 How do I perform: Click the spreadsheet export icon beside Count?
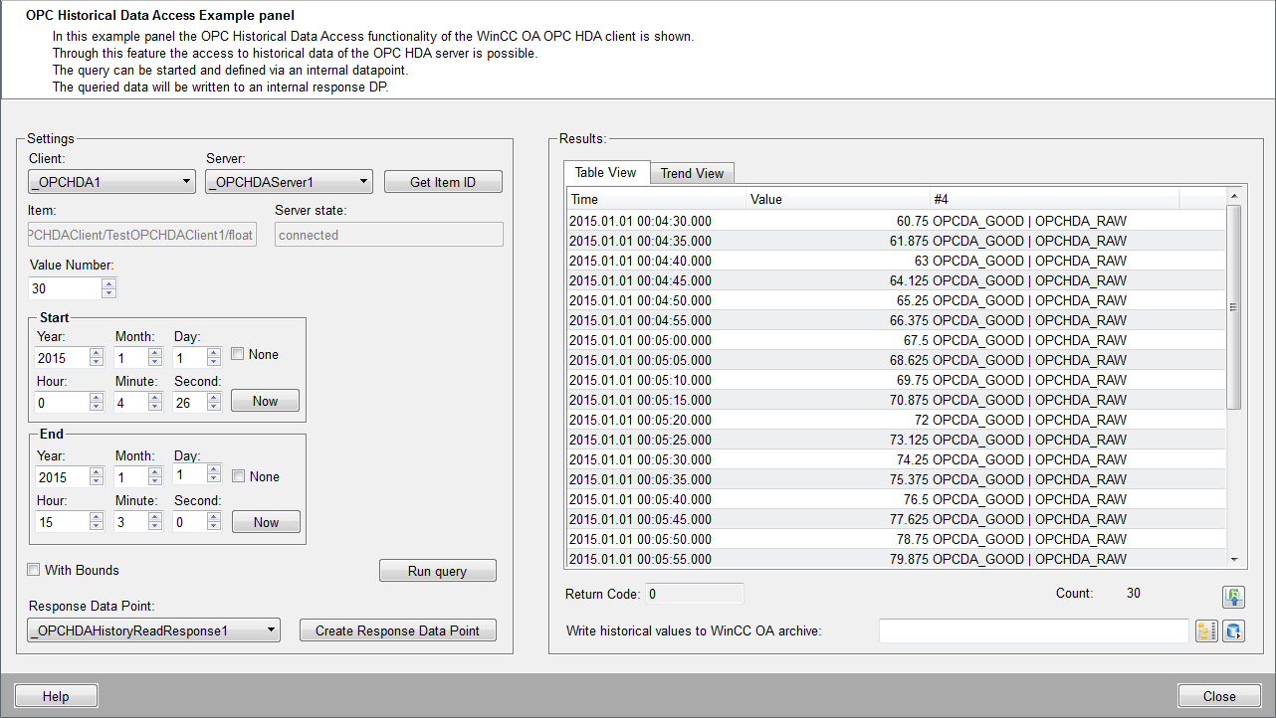click(x=1233, y=597)
